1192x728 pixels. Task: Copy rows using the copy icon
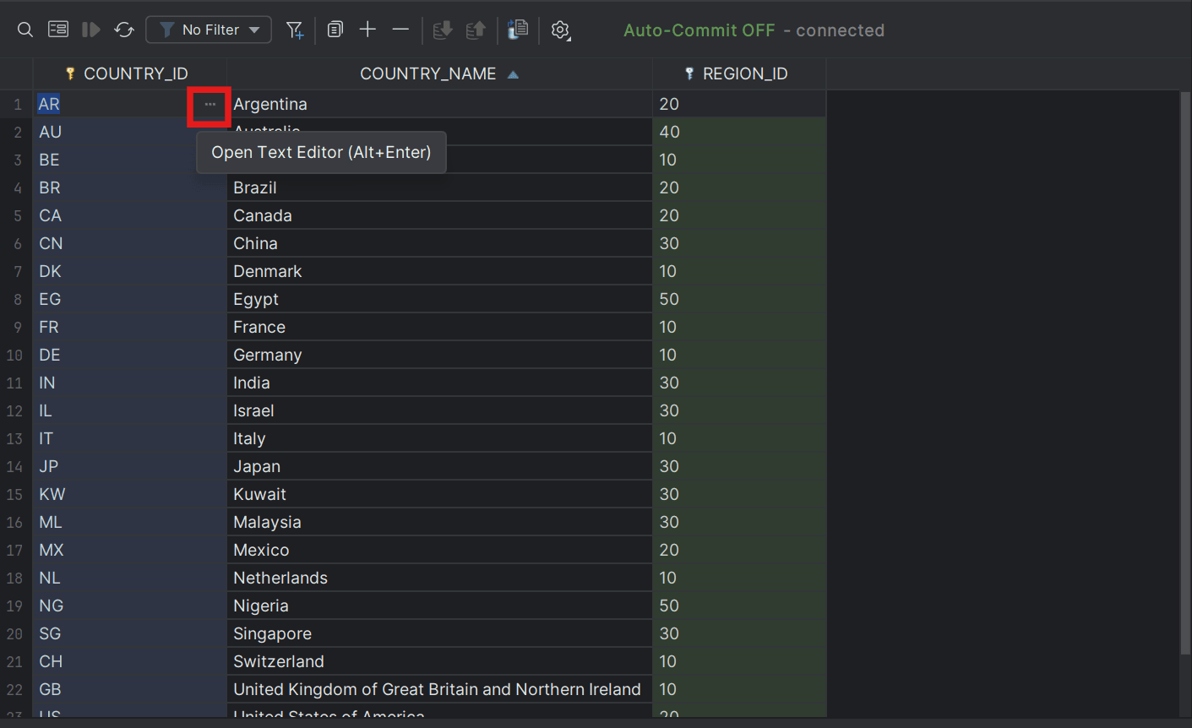click(x=335, y=29)
